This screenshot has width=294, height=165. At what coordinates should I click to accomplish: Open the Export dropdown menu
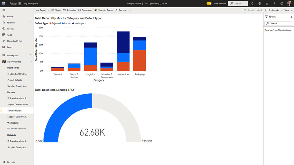click(43, 10)
